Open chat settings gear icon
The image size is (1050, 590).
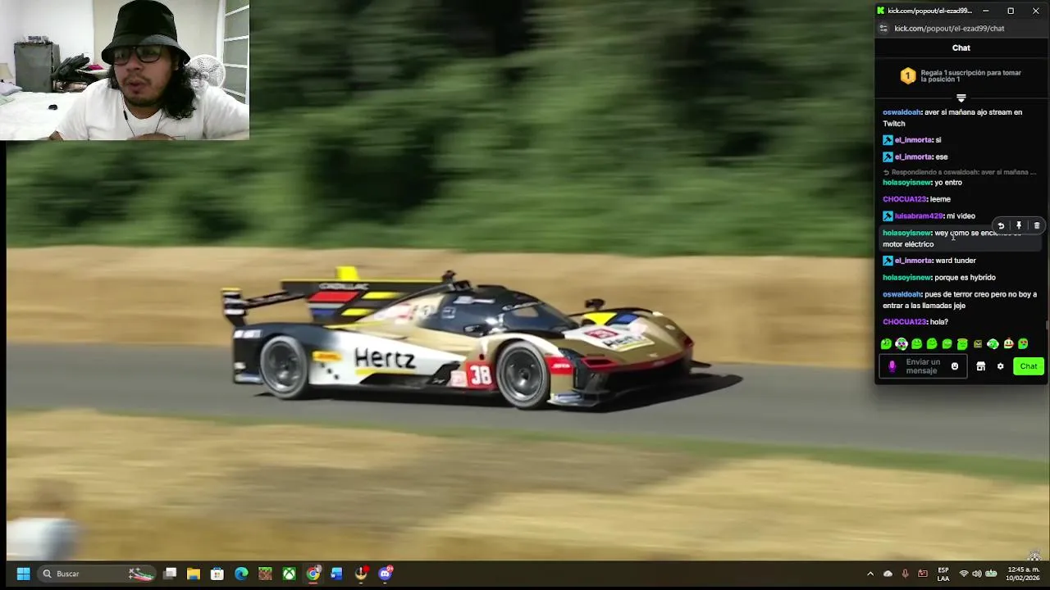(1000, 366)
